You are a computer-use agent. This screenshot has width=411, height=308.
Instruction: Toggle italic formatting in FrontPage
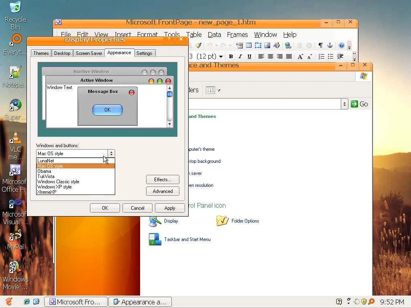coord(240,56)
